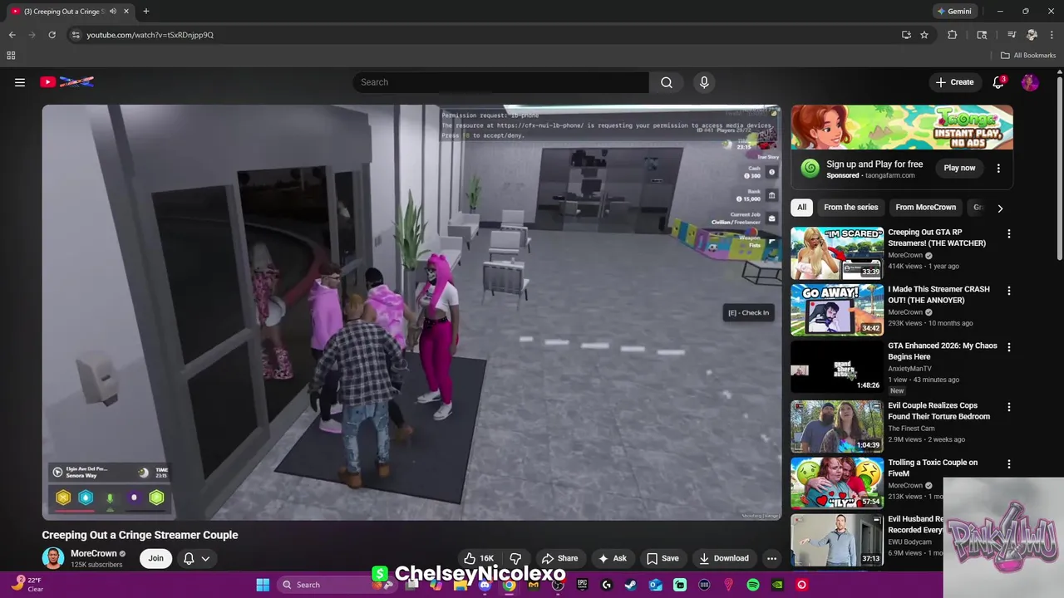Like the video with thumbs up
1064x598 pixels.
point(479,558)
